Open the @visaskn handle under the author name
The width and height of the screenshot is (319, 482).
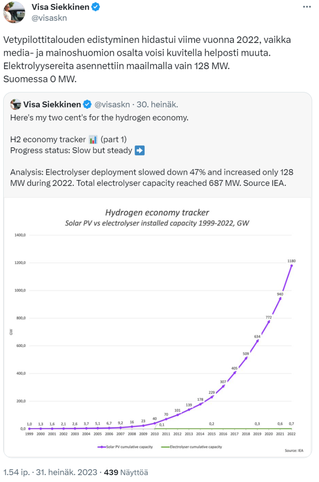49,18
